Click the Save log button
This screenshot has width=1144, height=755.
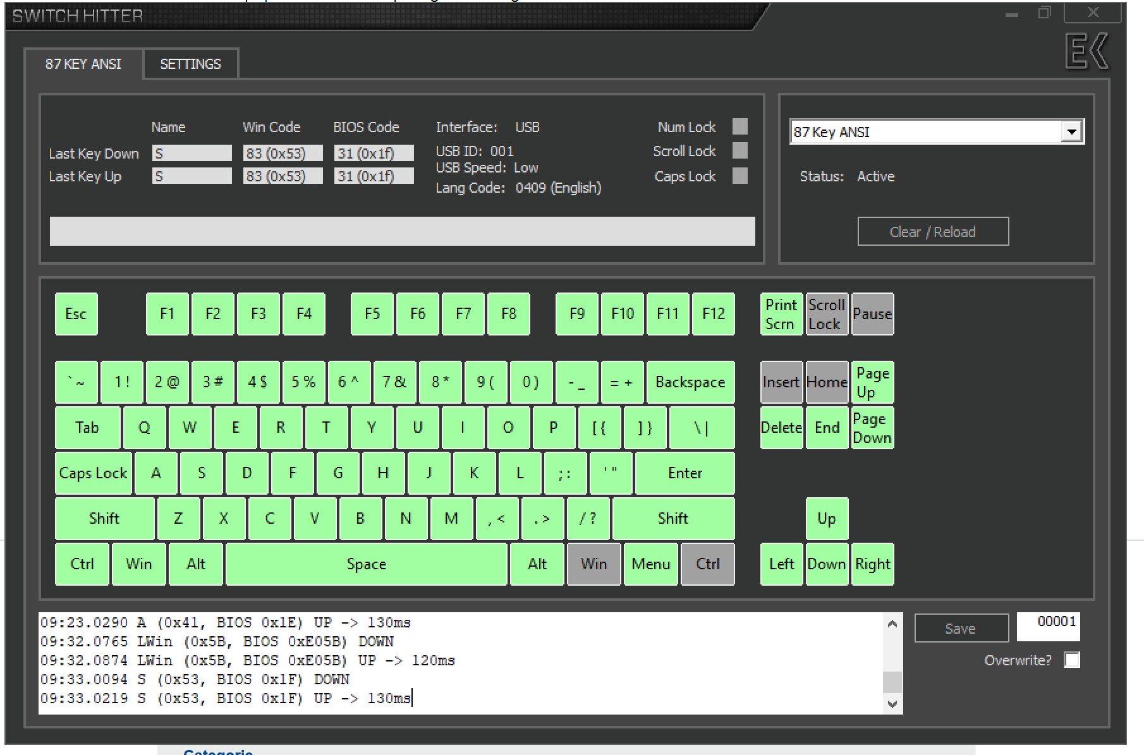coord(961,629)
